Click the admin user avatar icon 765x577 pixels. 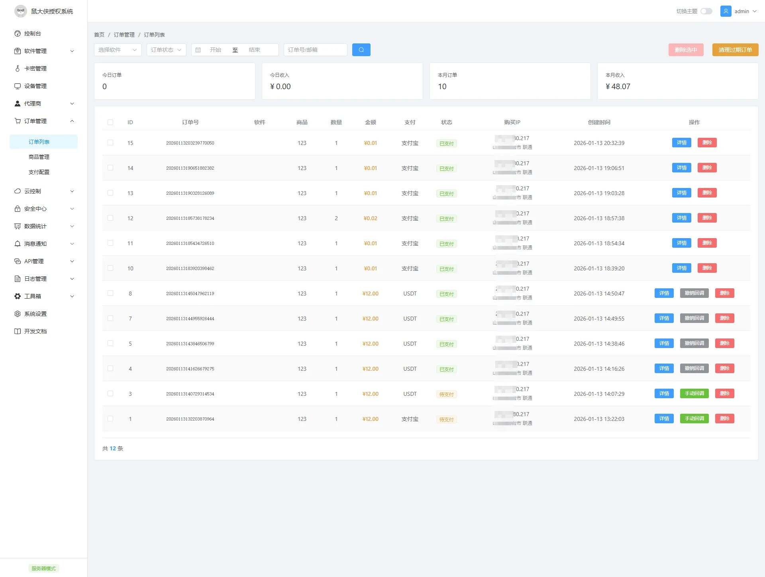(x=726, y=11)
